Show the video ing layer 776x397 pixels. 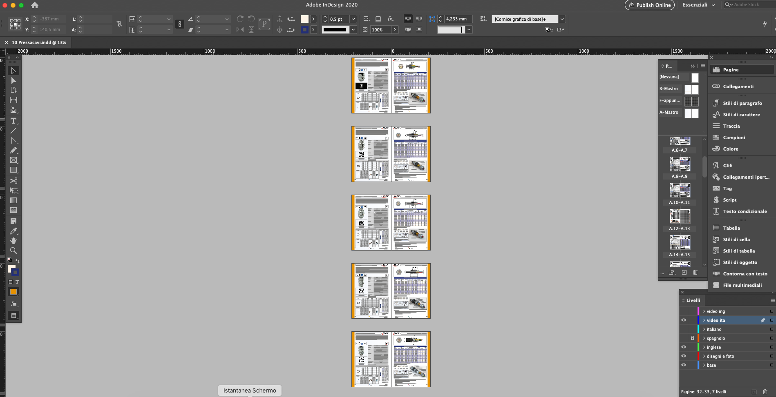tap(684, 311)
